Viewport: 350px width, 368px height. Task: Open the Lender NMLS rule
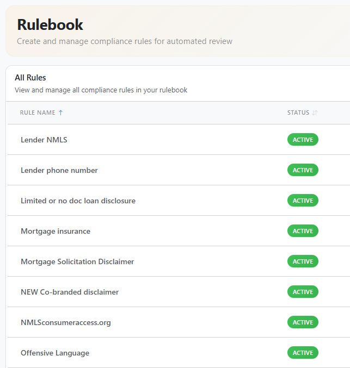click(44, 140)
